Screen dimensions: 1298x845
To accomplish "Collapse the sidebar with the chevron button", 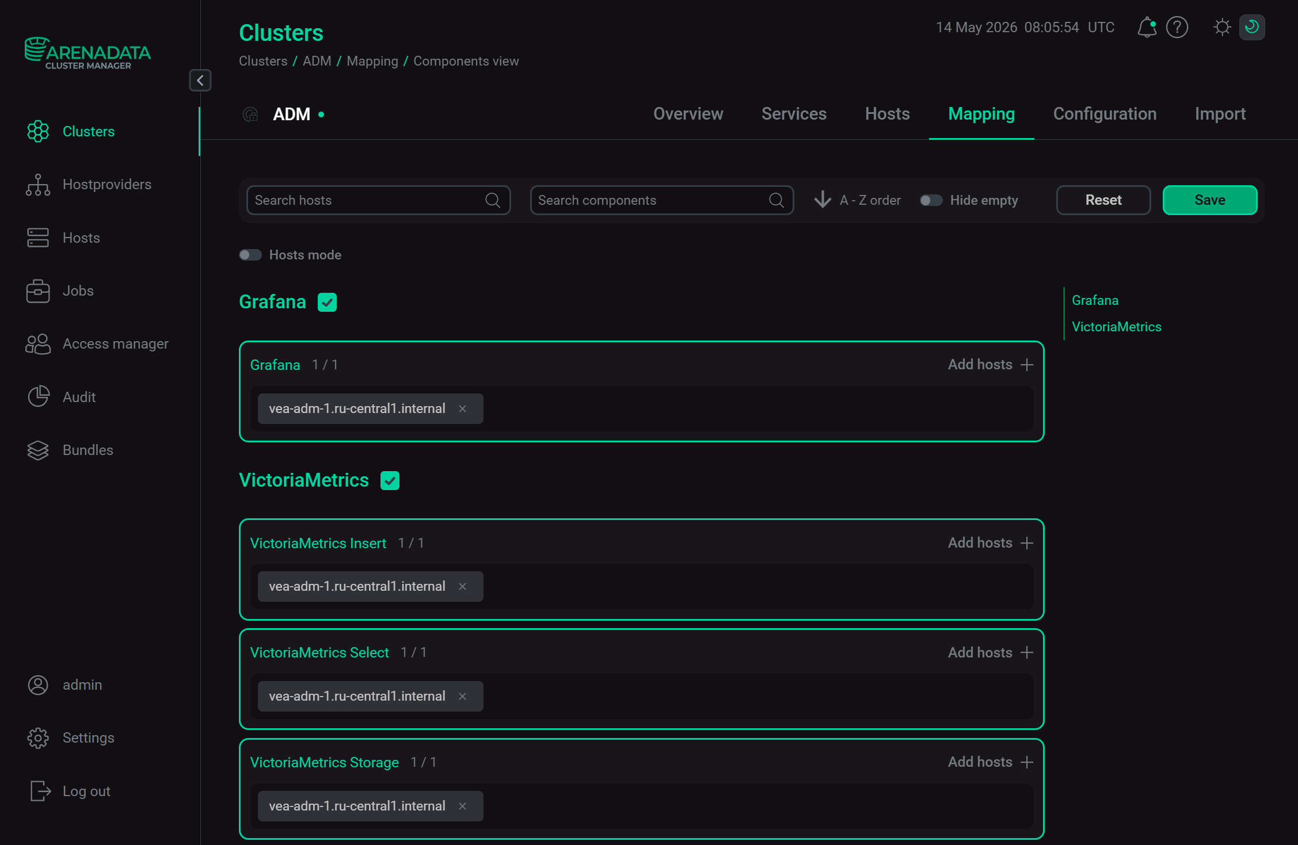I will (200, 81).
